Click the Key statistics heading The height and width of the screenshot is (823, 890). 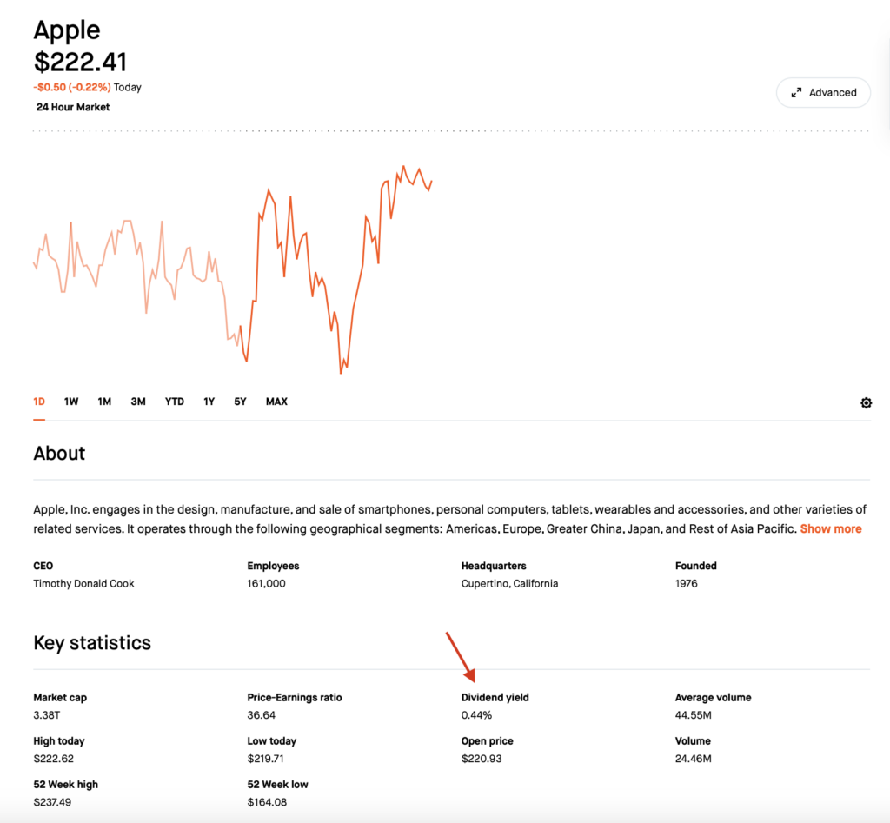coord(92,643)
